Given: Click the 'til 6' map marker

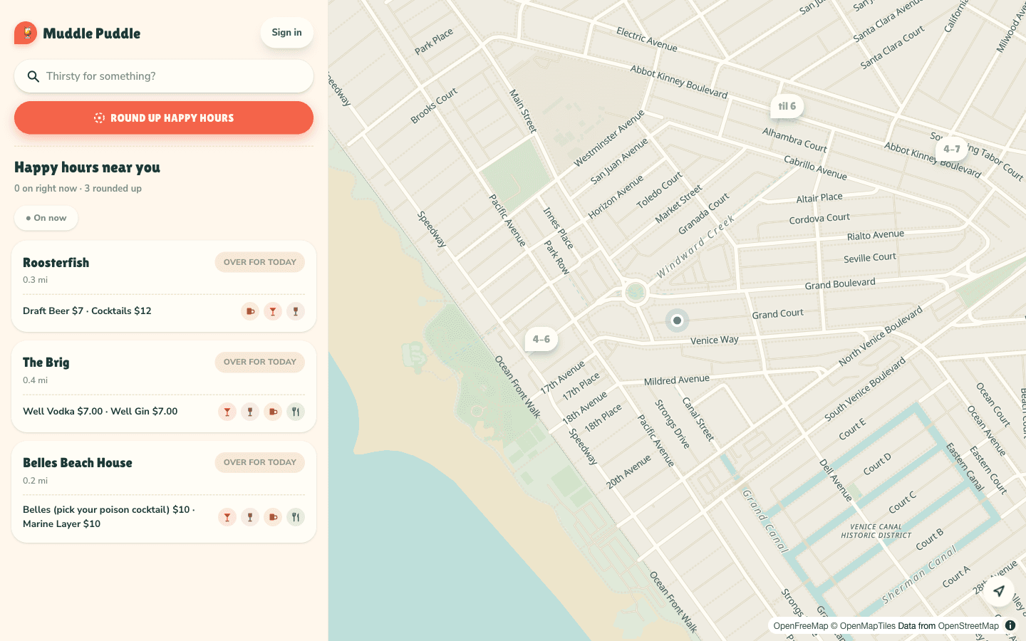Looking at the screenshot, I should point(787,106).
